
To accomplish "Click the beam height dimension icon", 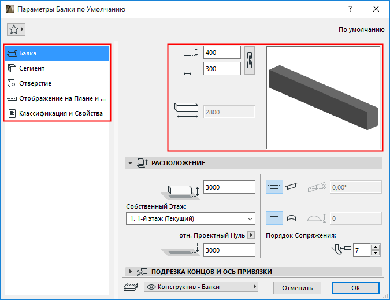I will (191, 53).
